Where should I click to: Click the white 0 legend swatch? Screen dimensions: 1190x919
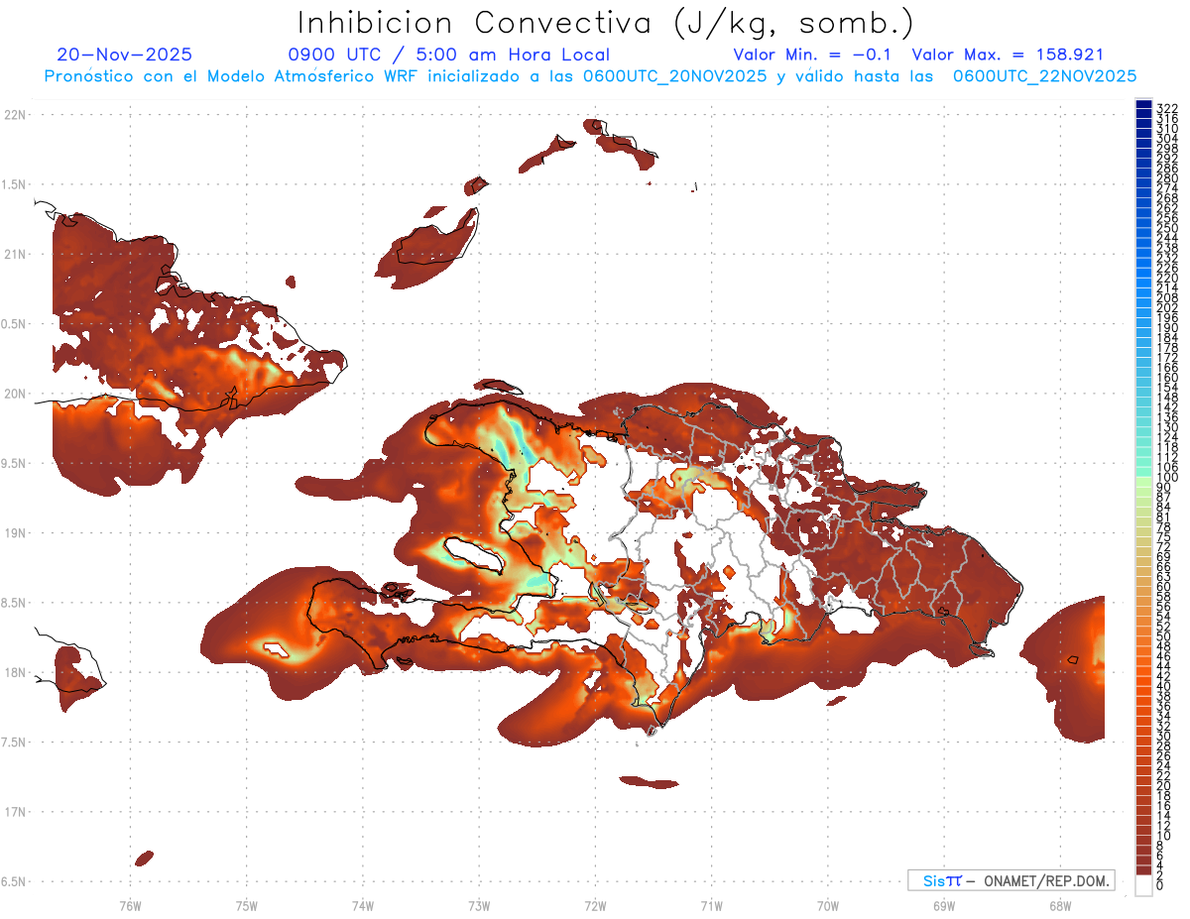pyautogui.click(x=1143, y=885)
